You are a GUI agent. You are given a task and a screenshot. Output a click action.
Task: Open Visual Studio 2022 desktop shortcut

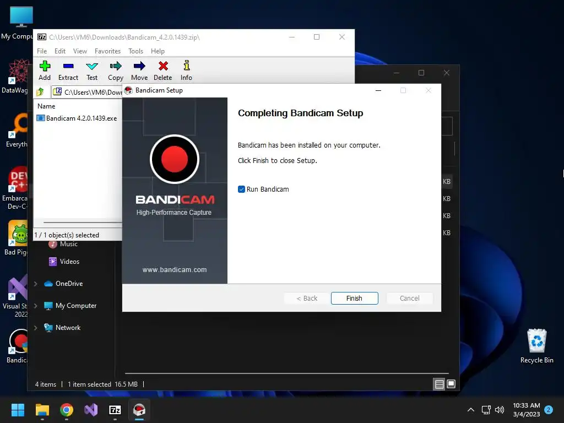click(x=16, y=296)
